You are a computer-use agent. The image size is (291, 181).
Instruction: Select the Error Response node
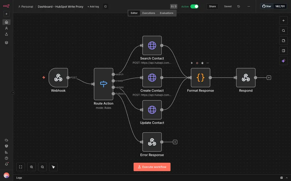tap(152, 142)
